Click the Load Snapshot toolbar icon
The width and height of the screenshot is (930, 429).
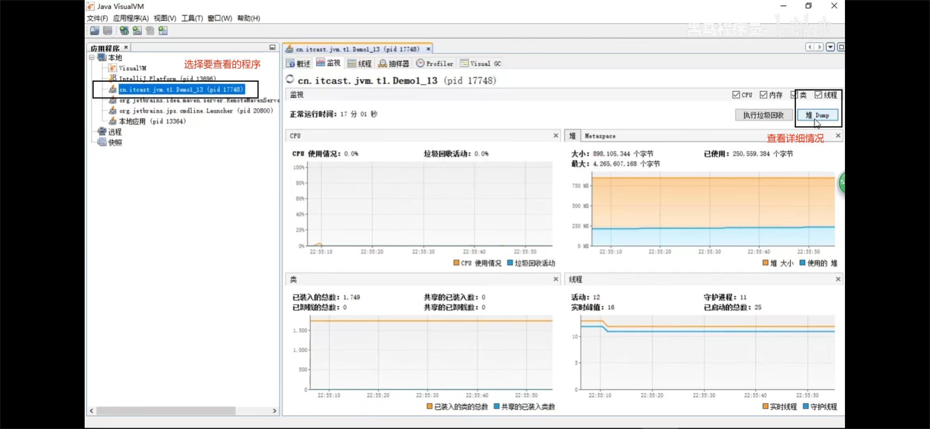95,31
